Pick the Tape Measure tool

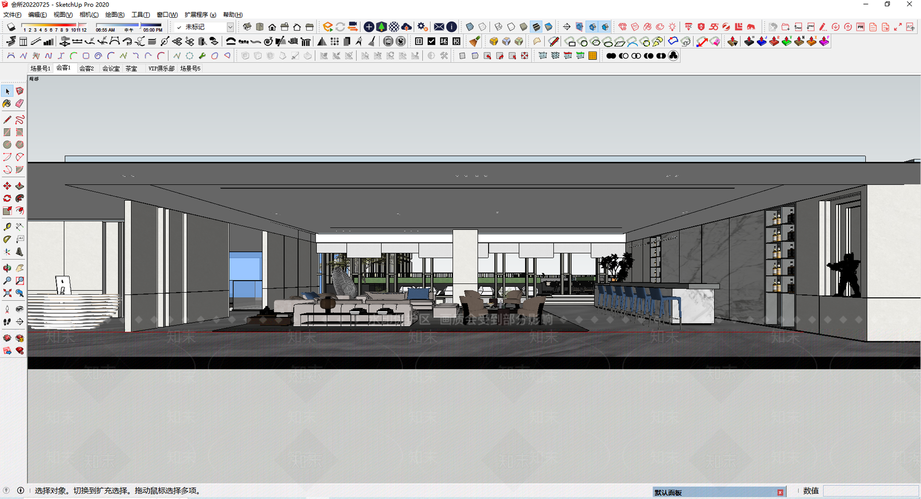pos(7,227)
